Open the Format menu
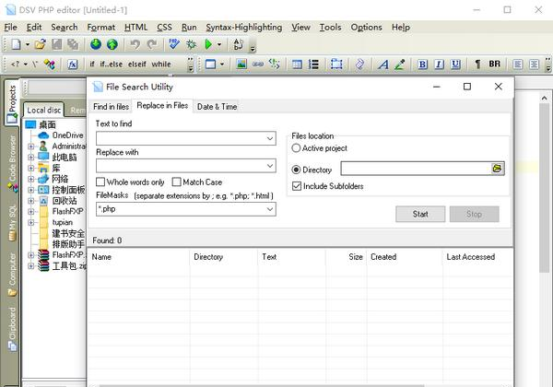The width and height of the screenshot is (553, 387). (100, 27)
